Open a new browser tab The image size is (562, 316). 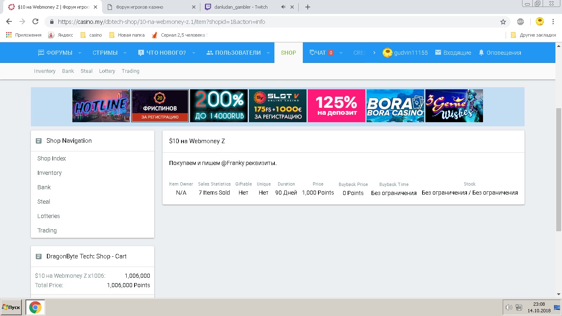tap(307, 7)
